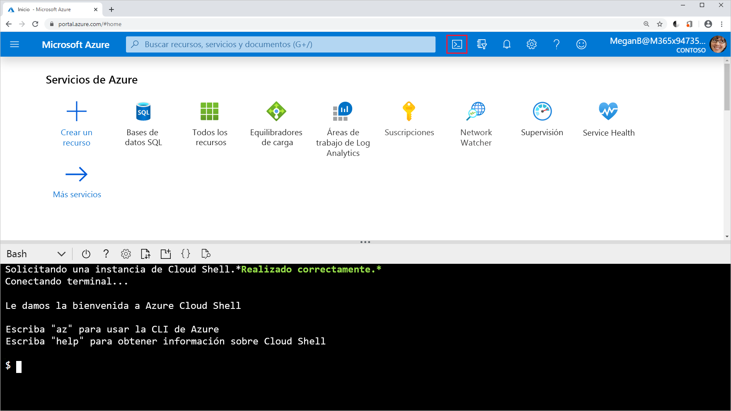Image resolution: width=731 pixels, height=411 pixels.
Task: Open the Help question mark in header
Action: tap(557, 44)
